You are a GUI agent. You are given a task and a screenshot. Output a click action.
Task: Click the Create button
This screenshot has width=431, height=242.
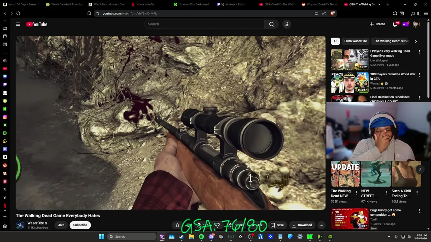pos(377,24)
